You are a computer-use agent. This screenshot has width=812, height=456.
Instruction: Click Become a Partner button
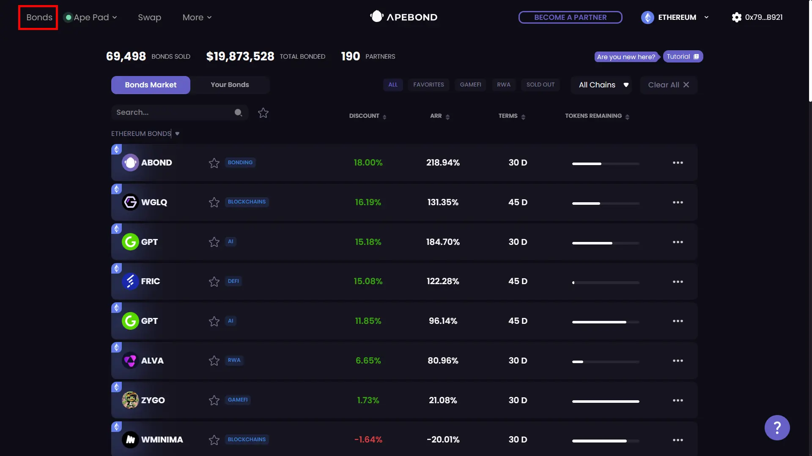click(x=570, y=17)
